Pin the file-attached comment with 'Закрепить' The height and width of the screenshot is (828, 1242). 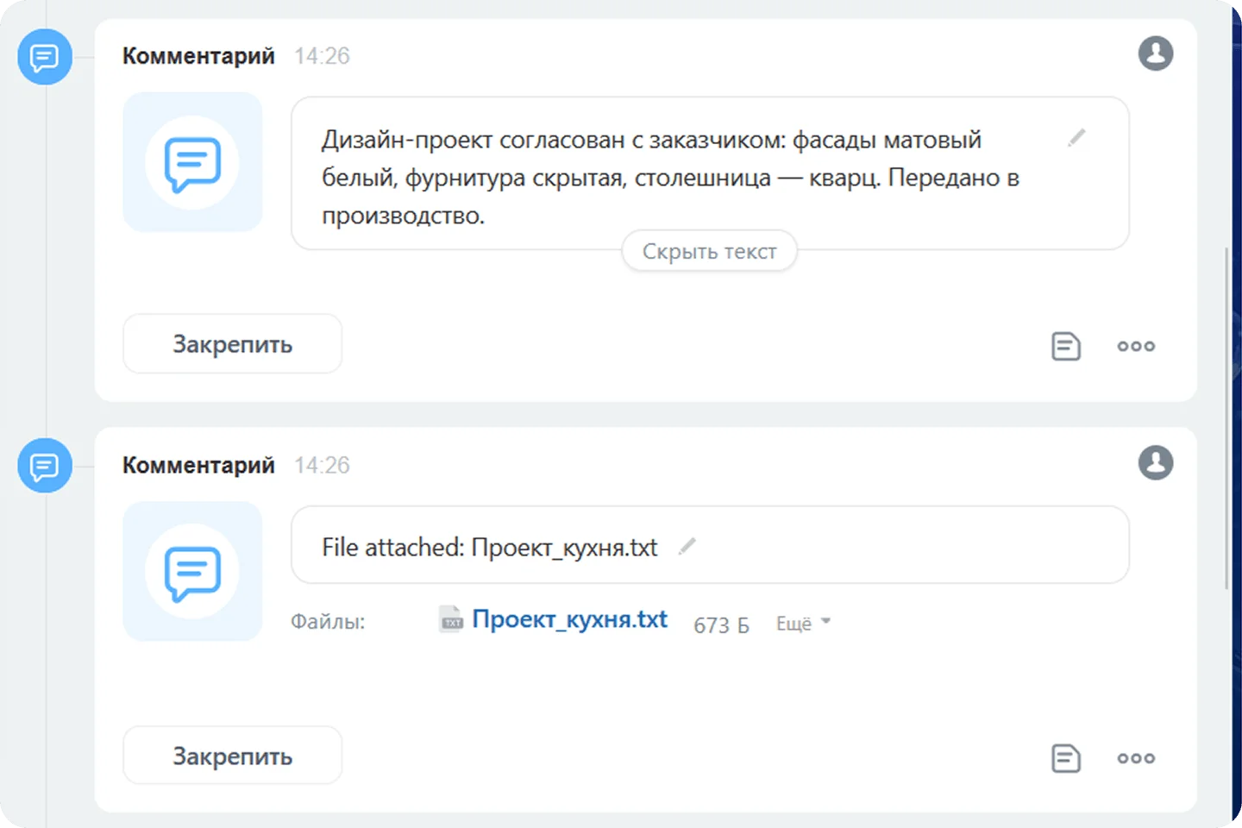click(x=233, y=756)
